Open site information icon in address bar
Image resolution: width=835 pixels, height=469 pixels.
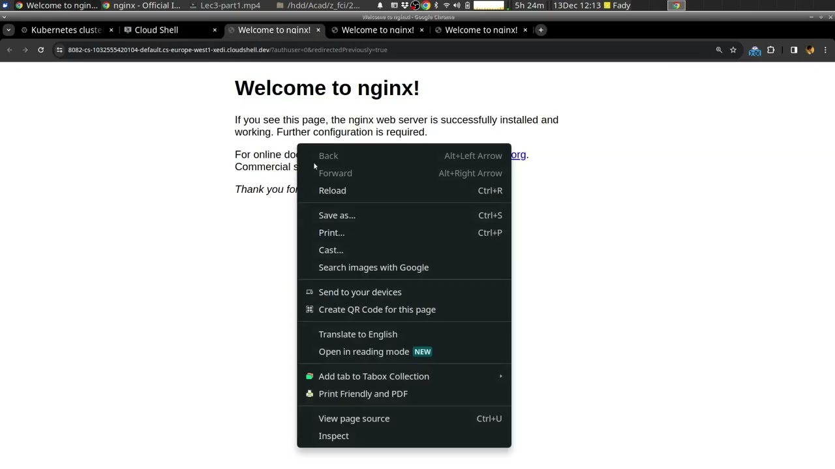pos(59,50)
